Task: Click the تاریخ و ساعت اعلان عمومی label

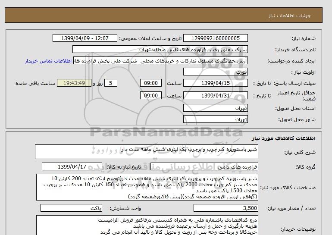Action: (x=150, y=38)
